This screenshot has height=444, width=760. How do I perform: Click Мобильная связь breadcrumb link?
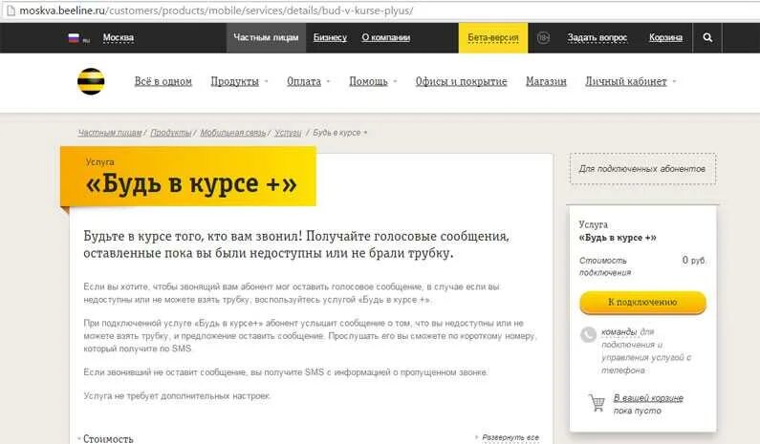tap(232, 133)
